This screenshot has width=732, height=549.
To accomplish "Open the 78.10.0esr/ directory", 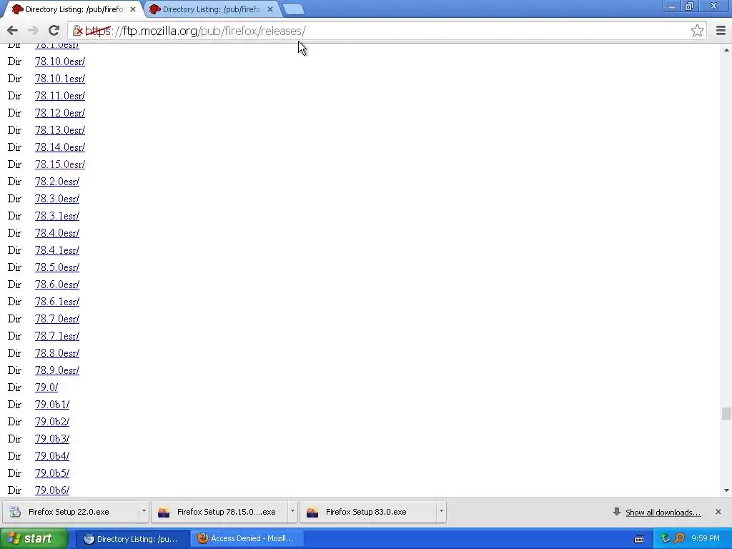I will pos(60,61).
